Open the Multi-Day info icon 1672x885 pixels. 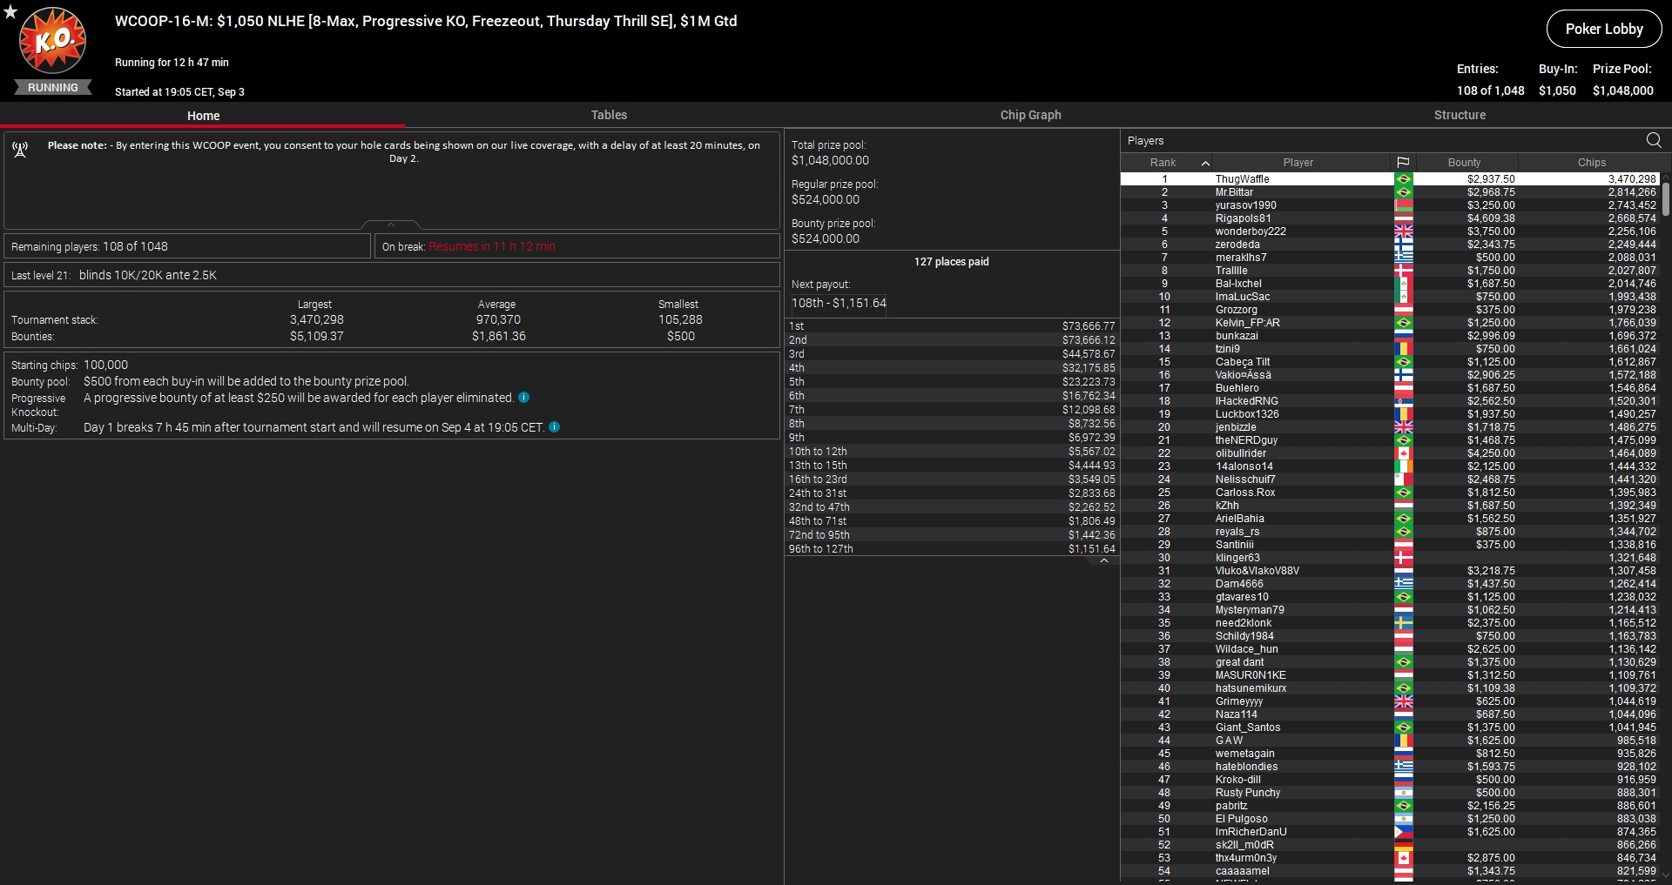click(554, 427)
